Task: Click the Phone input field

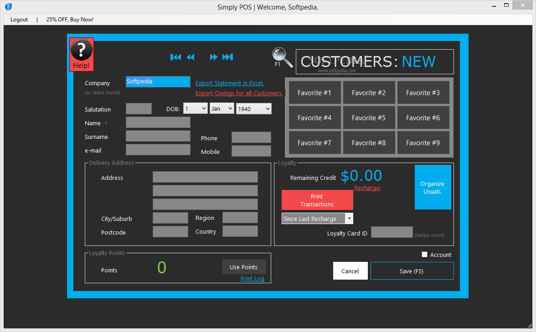Action: (251, 138)
